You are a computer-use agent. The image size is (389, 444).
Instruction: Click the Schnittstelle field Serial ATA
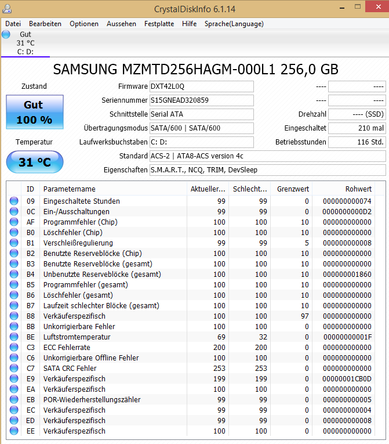pyautogui.click(x=201, y=114)
